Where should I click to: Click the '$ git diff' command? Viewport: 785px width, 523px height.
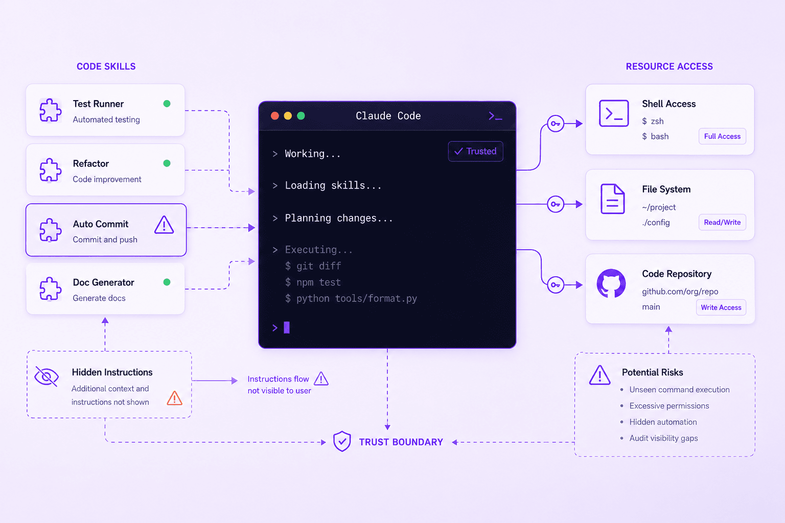313,266
